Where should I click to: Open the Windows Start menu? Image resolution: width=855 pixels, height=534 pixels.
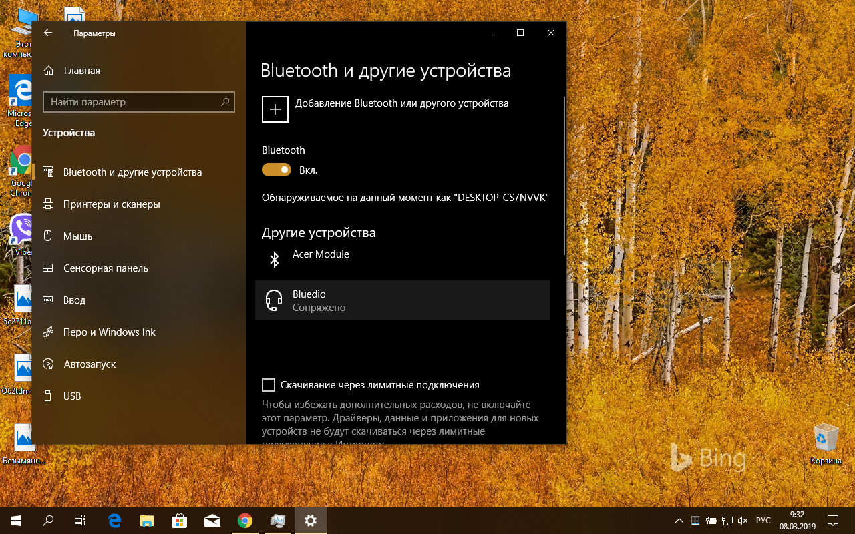tap(16, 521)
